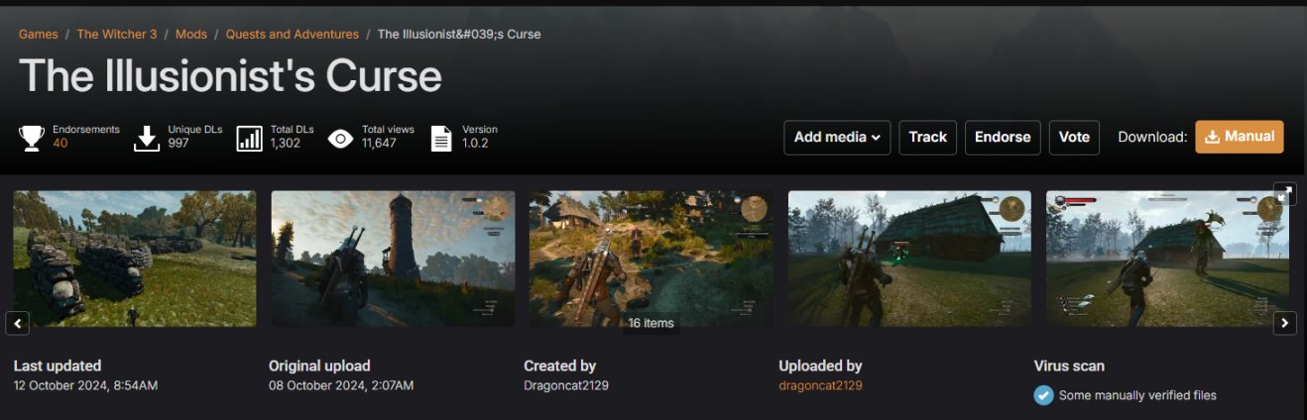Open Mods breadcrumb link
Viewport: 1307px width, 420px height.
(191, 34)
